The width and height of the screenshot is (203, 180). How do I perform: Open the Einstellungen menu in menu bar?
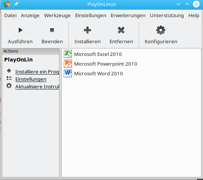click(x=90, y=16)
